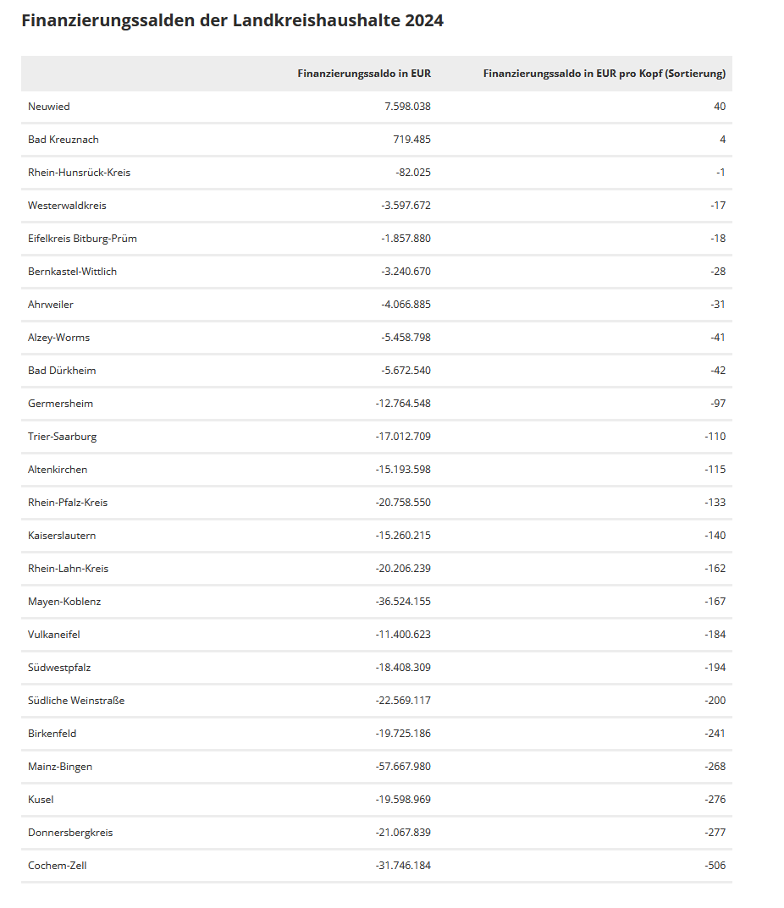Click the Germersheim balance value -12.764.548

[403, 404]
